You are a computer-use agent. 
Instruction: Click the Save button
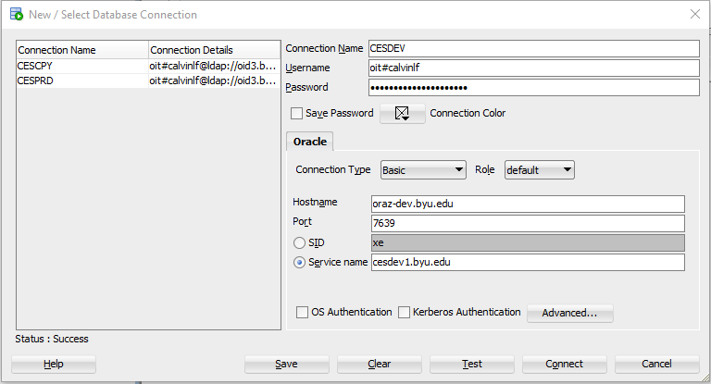coord(287,364)
